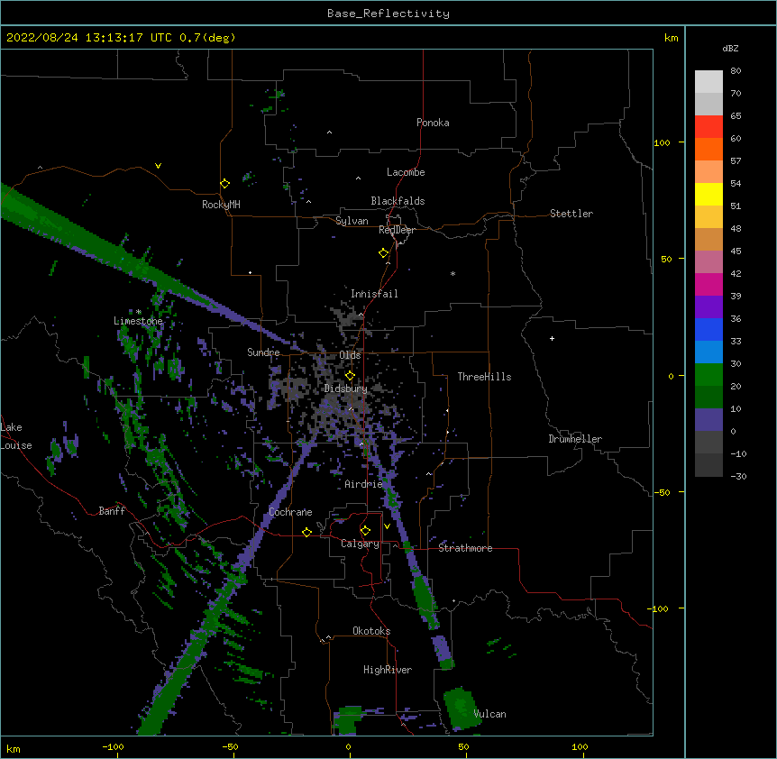Select the yellow diamond marker south of Cochrane
Viewport: 777px width, 759px height.
[x=306, y=532]
